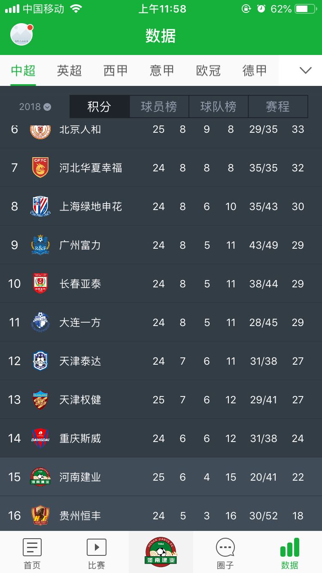Expand the league list chevron
This screenshot has height=573, width=322.
coord(306,70)
